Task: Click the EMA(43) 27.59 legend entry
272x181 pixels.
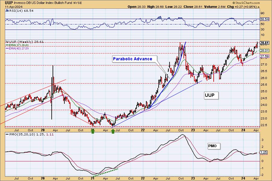Action: click(17, 49)
